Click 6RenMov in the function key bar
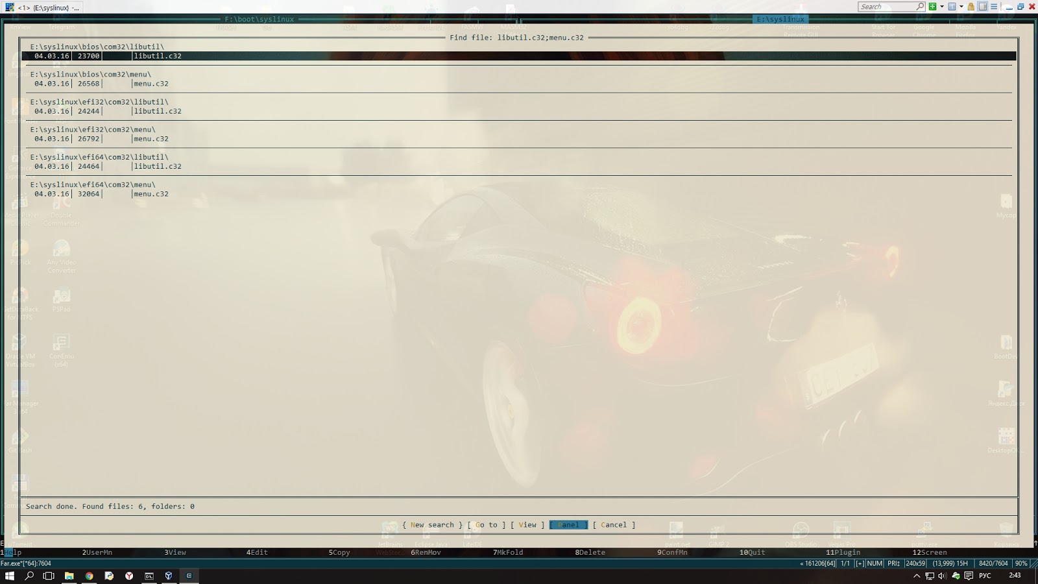Image resolution: width=1038 pixels, height=584 pixels. (426, 553)
